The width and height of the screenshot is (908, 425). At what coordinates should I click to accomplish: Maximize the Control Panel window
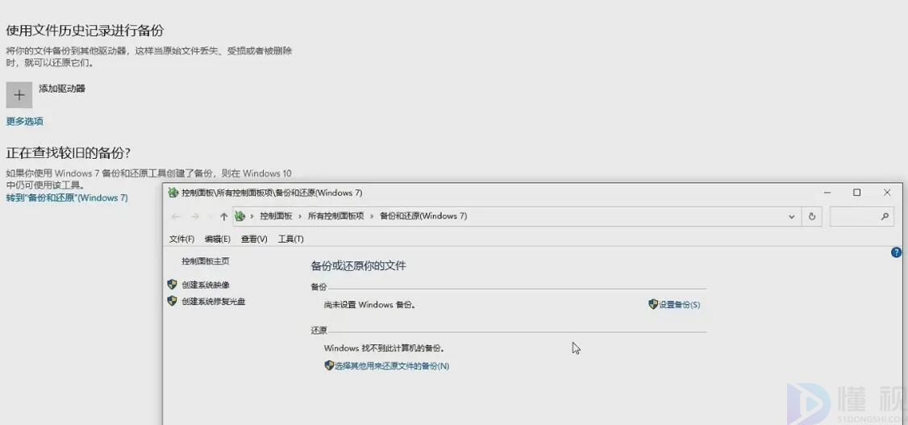pyautogui.click(x=857, y=193)
